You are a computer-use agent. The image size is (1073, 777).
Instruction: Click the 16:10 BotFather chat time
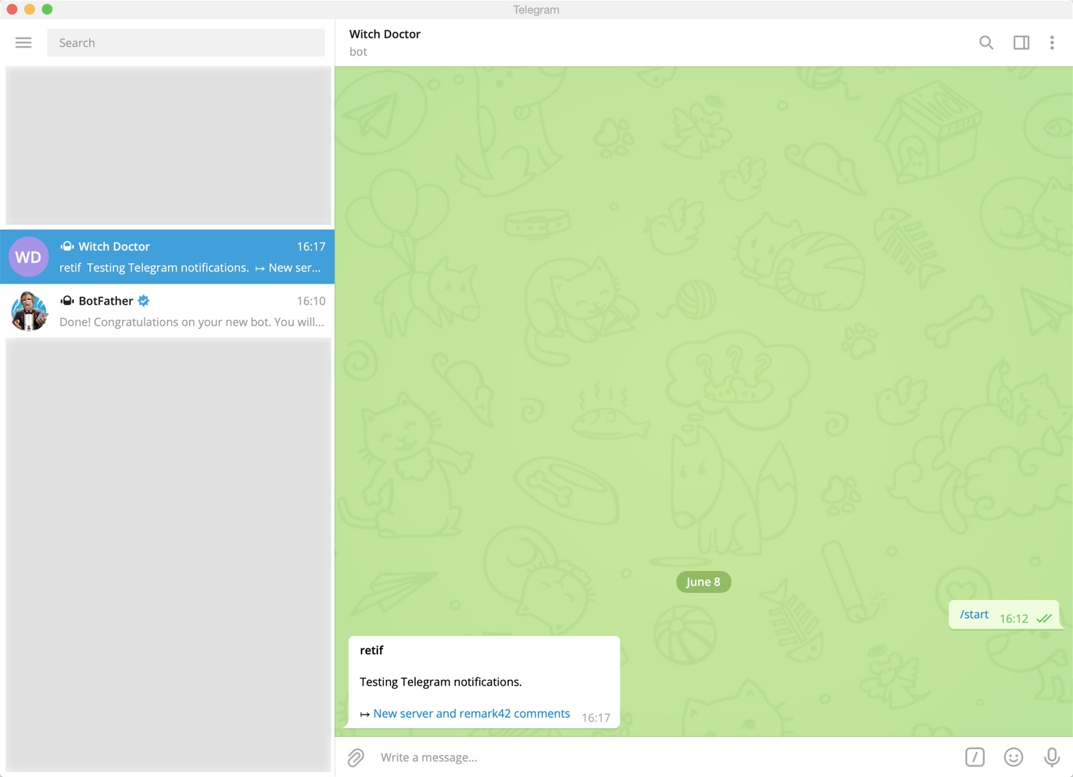[311, 300]
